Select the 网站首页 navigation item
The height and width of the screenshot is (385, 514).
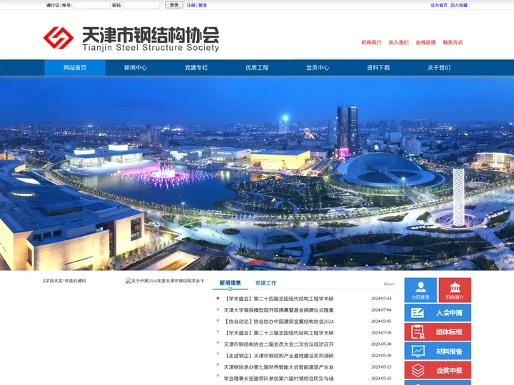click(75, 68)
